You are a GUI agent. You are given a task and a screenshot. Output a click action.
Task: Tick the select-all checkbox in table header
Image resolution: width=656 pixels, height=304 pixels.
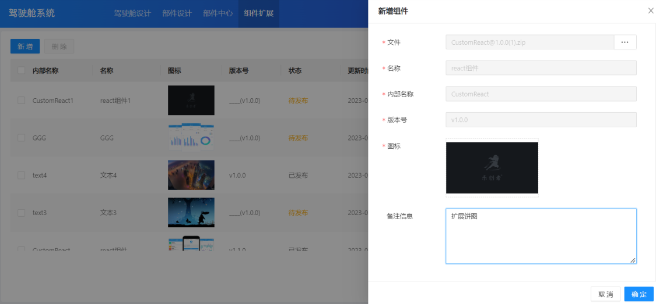point(22,71)
